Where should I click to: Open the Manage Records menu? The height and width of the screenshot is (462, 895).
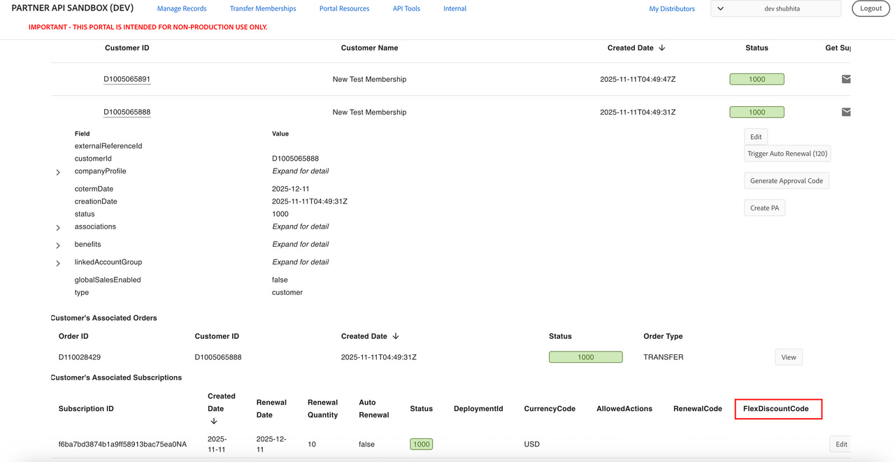182,8
